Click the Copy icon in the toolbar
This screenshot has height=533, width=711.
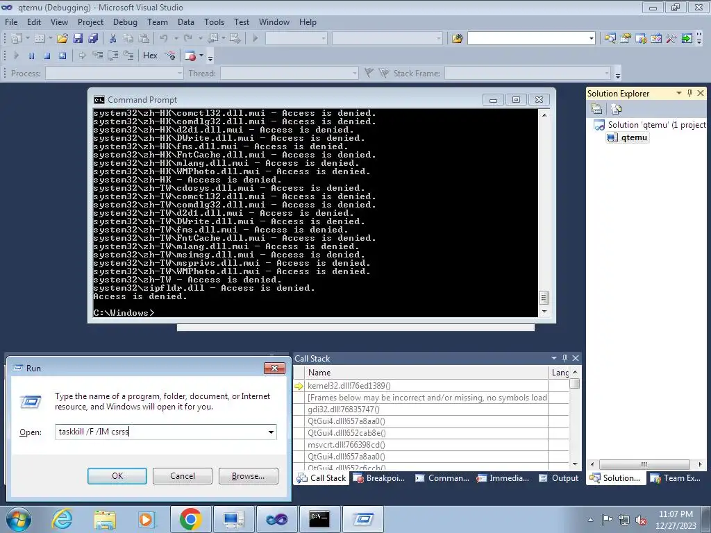(128, 39)
